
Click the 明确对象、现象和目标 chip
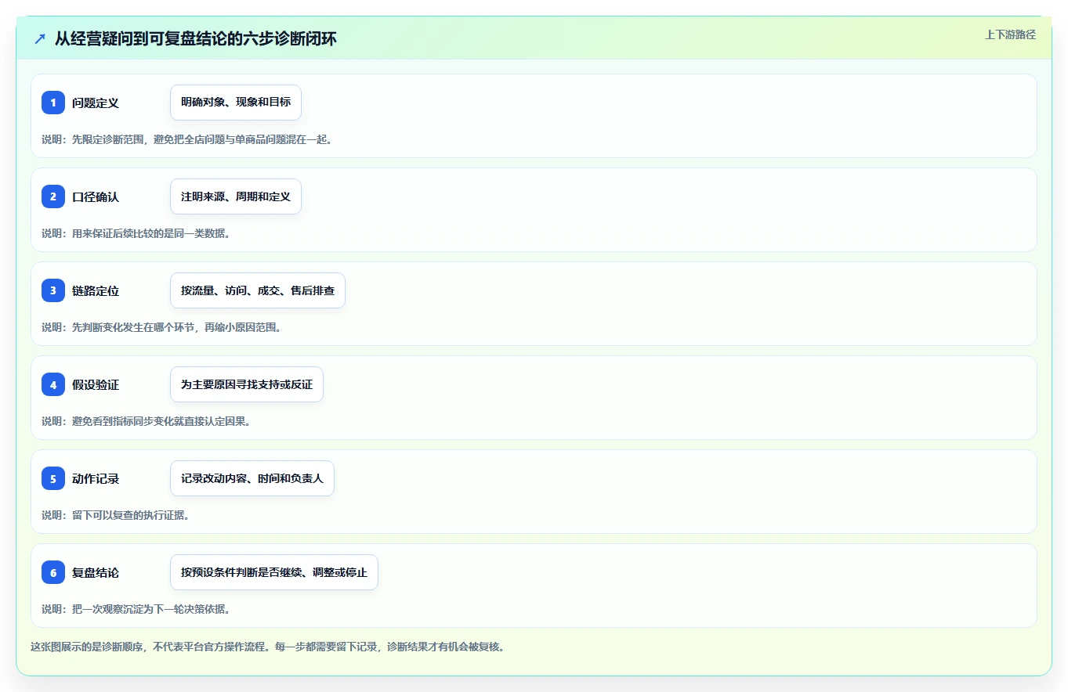pyautogui.click(x=236, y=103)
